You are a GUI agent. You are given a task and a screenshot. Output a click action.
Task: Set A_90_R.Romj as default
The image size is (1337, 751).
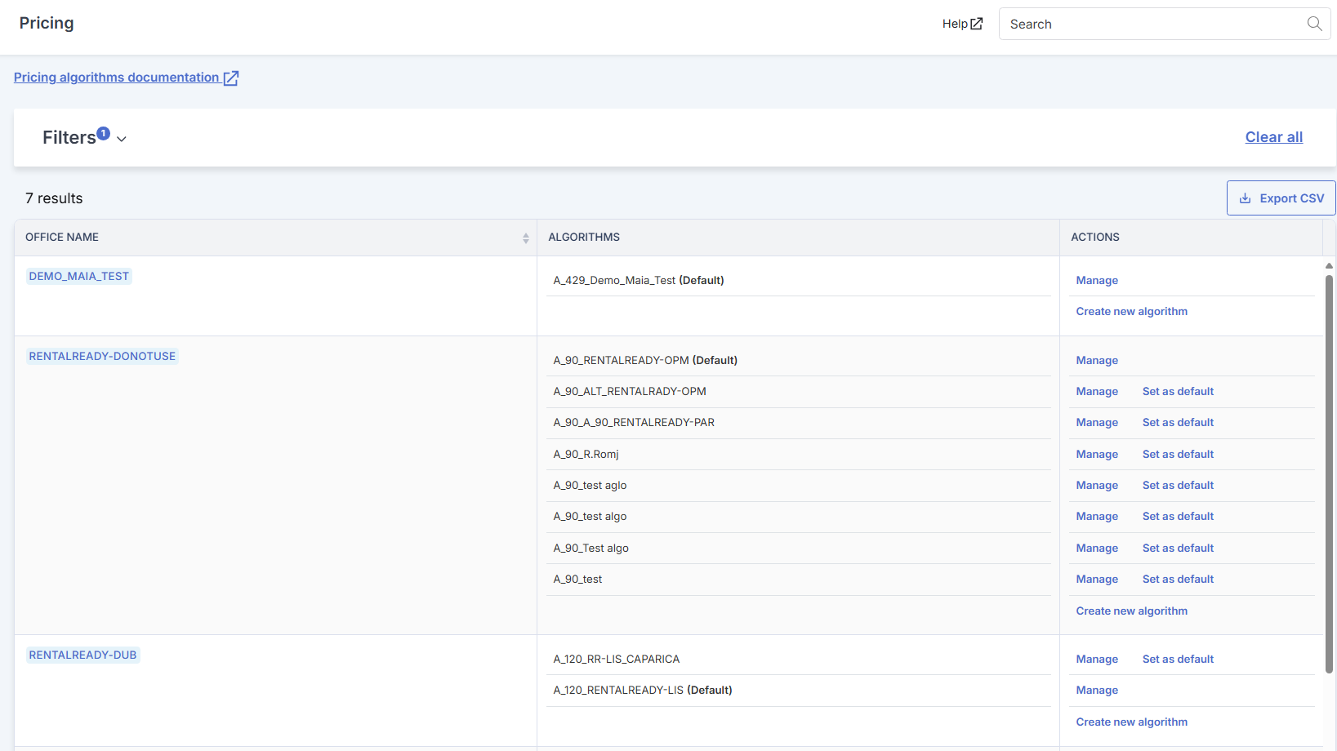(x=1178, y=454)
